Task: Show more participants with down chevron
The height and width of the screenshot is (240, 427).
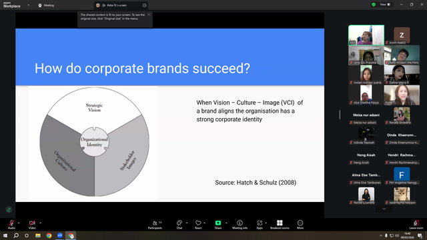Action: click(x=384, y=209)
